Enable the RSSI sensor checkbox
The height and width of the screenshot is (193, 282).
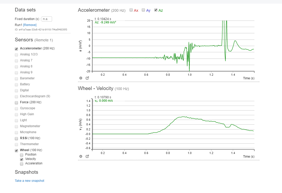[x=16, y=138]
